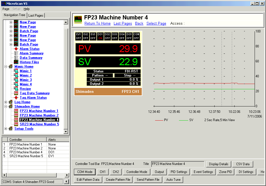Screen dimensions: 266x186
Task: Start Auto Tune
Action: coord(173,180)
